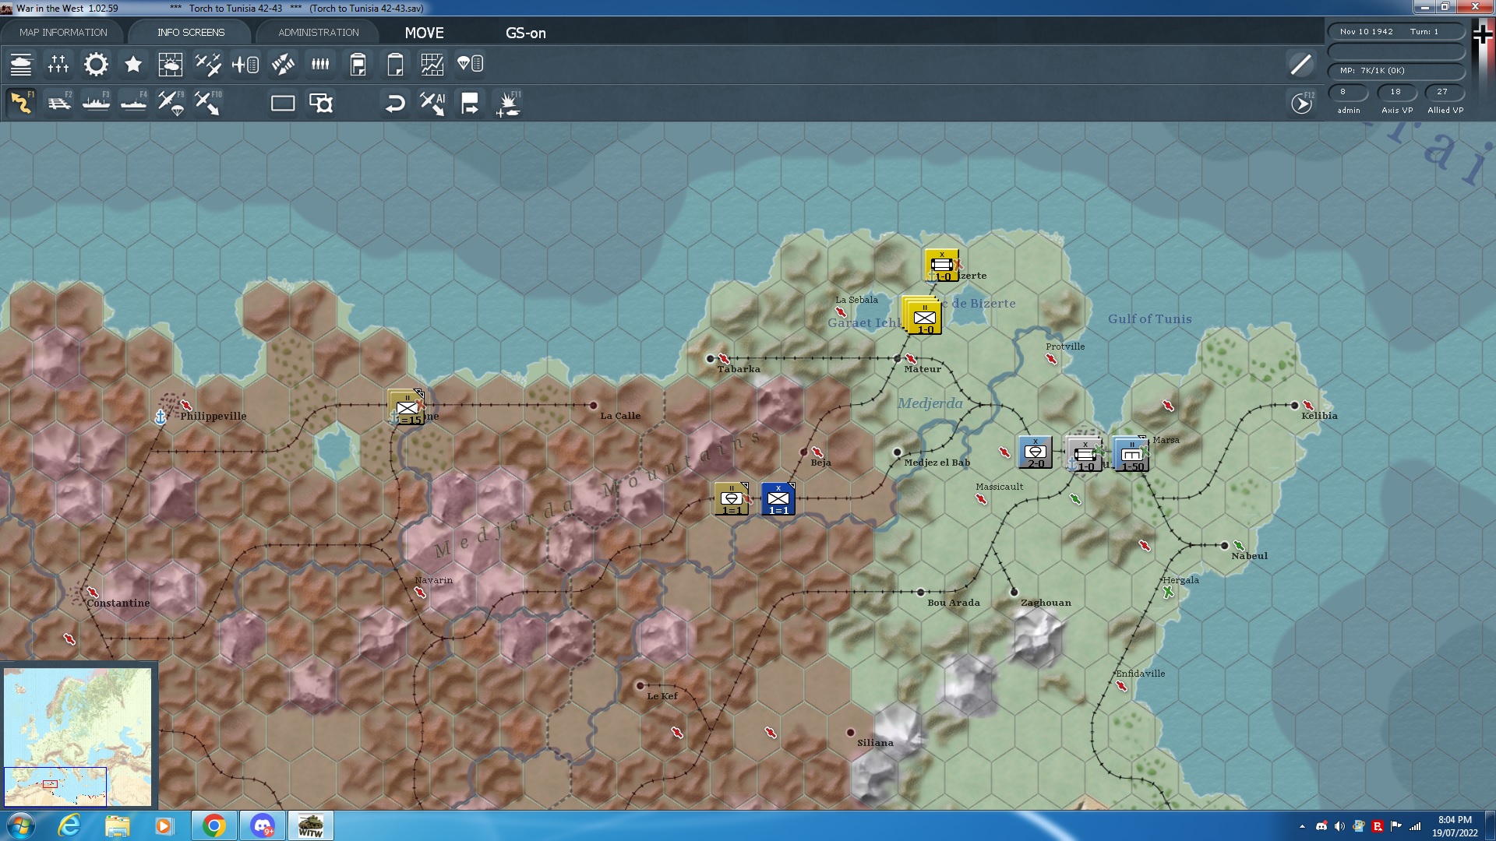Select the F4 amphibious transport mode icon

[x=133, y=103]
